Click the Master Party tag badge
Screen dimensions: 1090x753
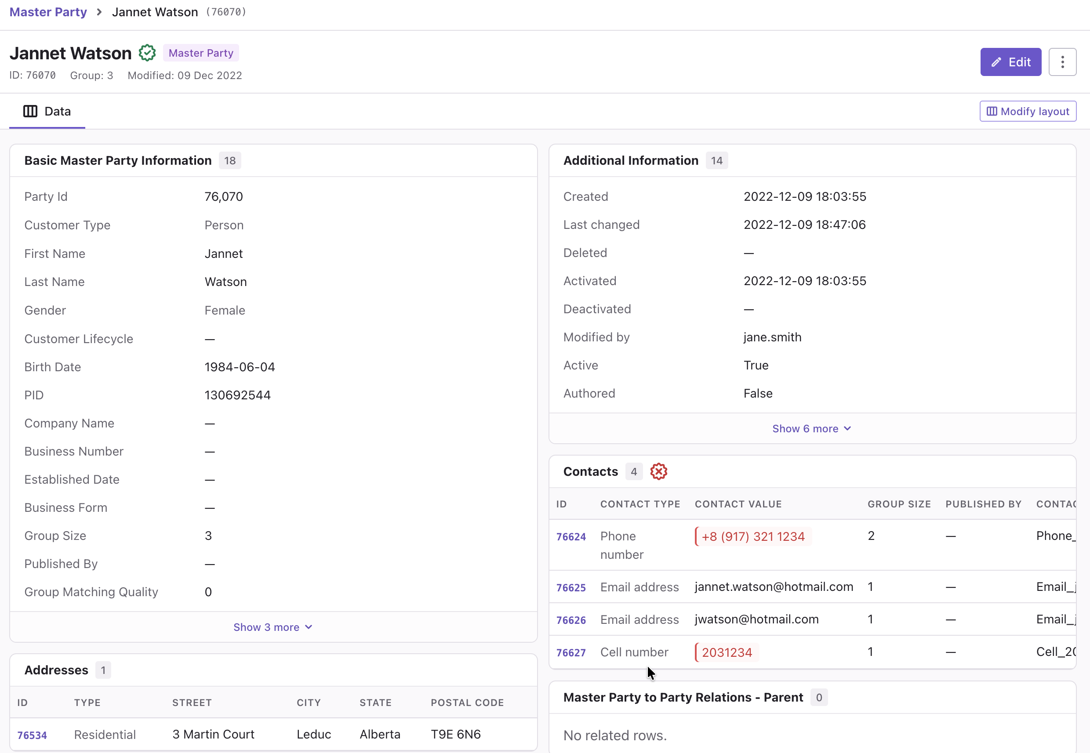click(201, 53)
